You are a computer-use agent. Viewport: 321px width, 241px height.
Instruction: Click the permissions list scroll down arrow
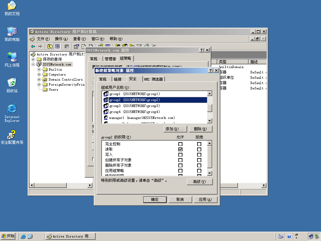[x=209, y=173]
